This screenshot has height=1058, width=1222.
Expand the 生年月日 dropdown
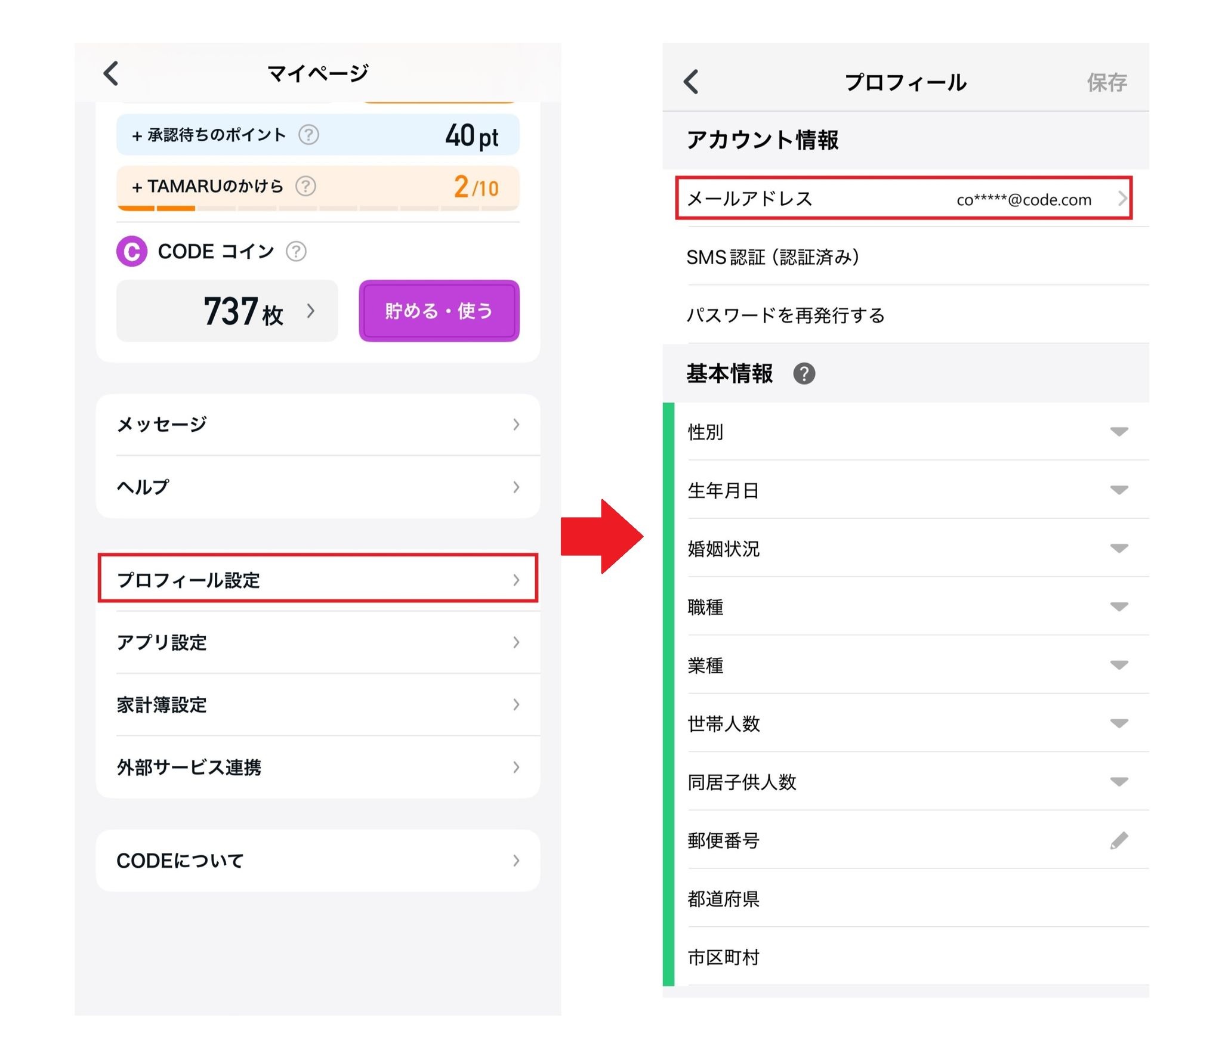(1119, 490)
